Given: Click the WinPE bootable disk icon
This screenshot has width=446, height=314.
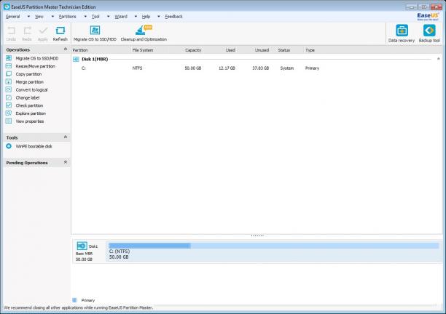Looking at the screenshot, I should tap(9, 146).
